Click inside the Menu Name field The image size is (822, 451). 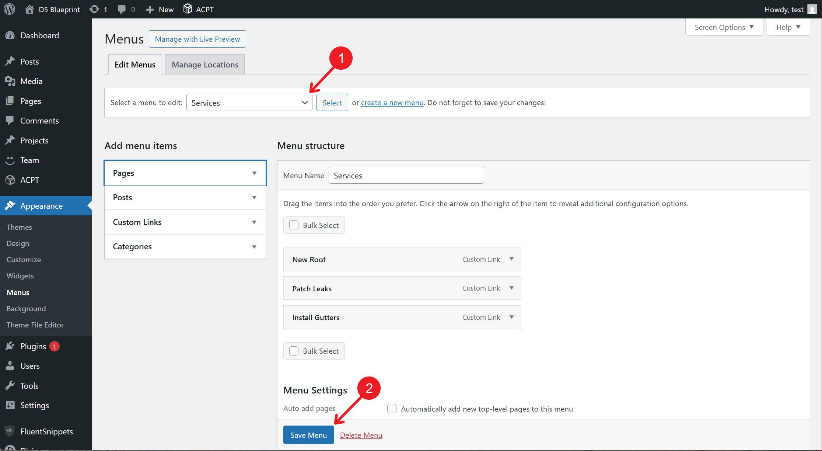pyautogui.click(x=405, y=175)
